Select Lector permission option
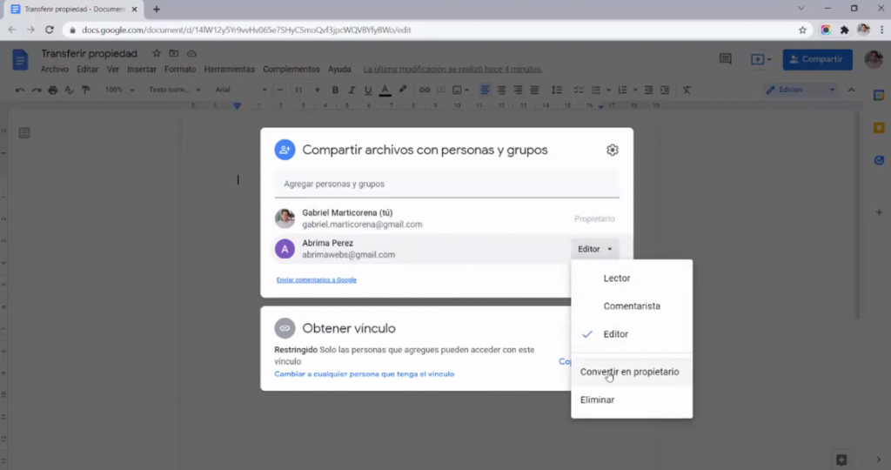Image resolution: width=891 pixels, height=470 pixels. (616, 279)
